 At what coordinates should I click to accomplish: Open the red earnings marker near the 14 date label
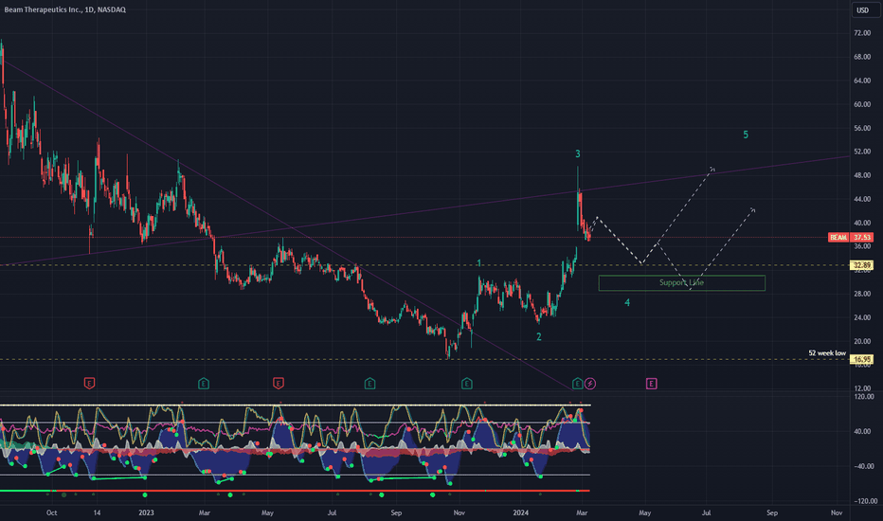pyautogui.click(x=89, y=384)
